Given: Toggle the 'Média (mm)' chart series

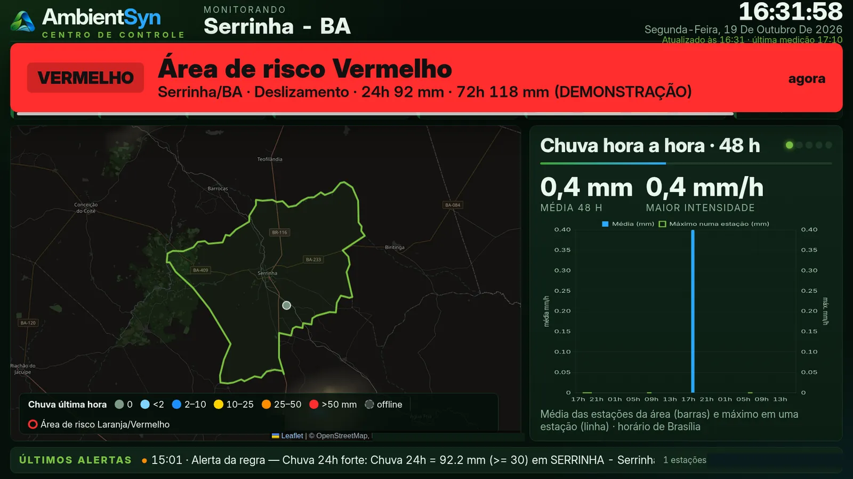Looking at the screenshot, I should (628, 224).
